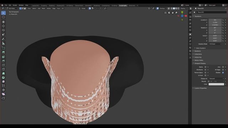This screenshot has height=128, width=228.
Task: Select the Rip Region tool
Action: (4, 98)
